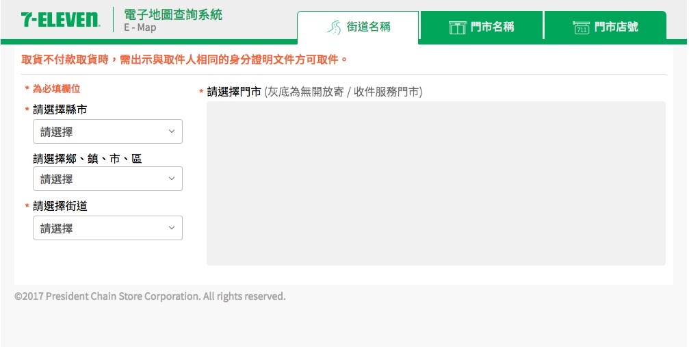Open the 請選擇街道 street dropdown
The height and width of the screenshot is (347, 689).
(x=107, y=228)
